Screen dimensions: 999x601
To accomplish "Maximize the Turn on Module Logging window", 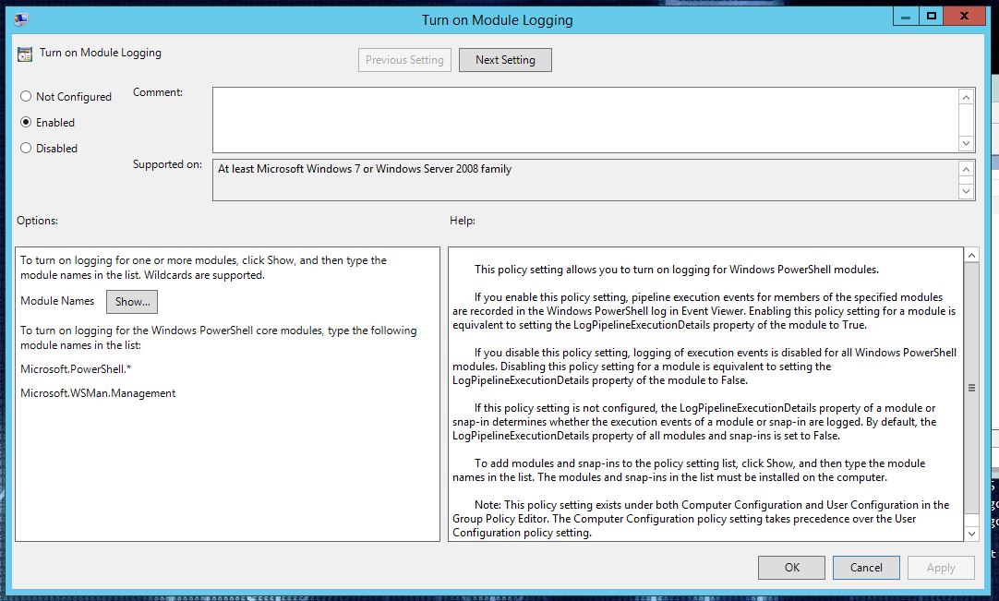I will [x=932, y=17].
